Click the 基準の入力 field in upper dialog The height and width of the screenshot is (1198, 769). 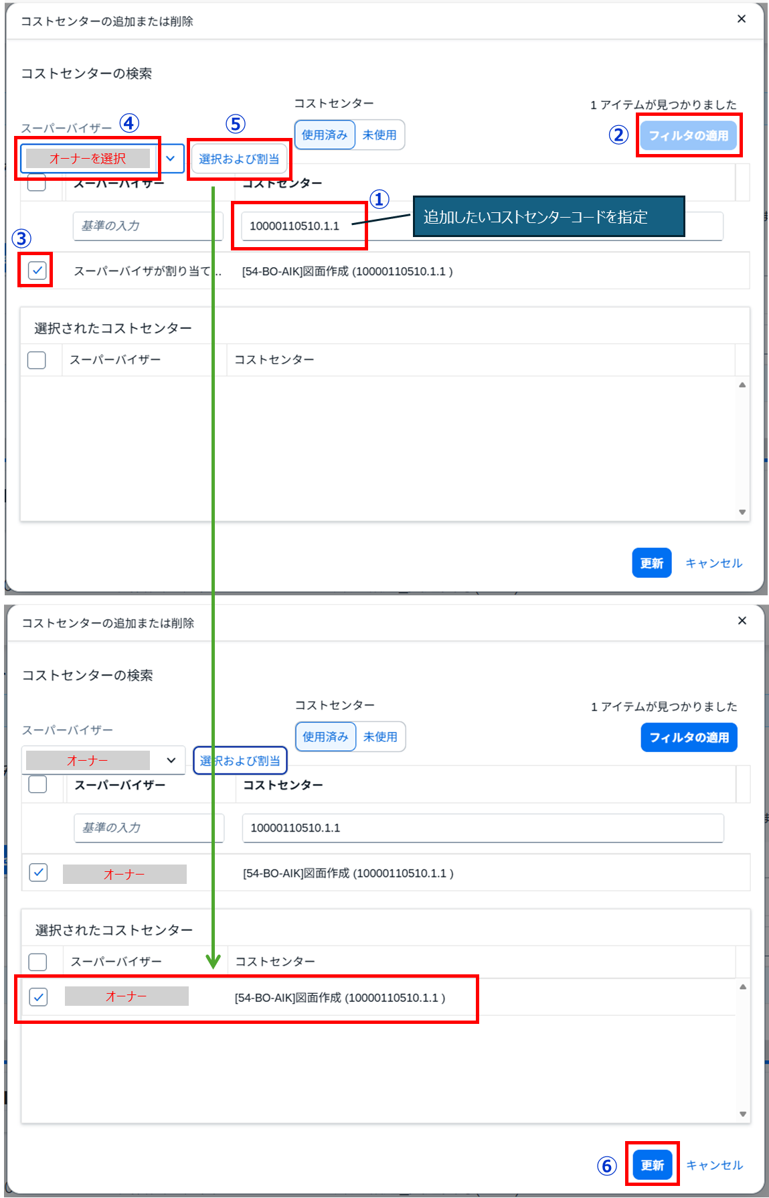pos(147,226)
